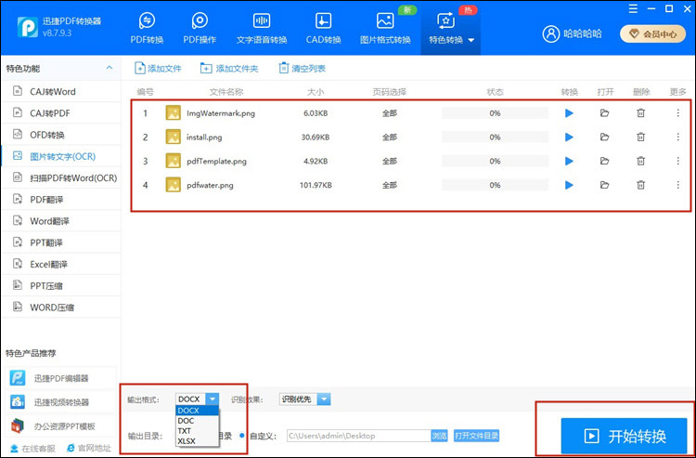This screenshot has width=696, height=458.
Task: Switch to 文字语音转换 module
Action: (262, 28)
